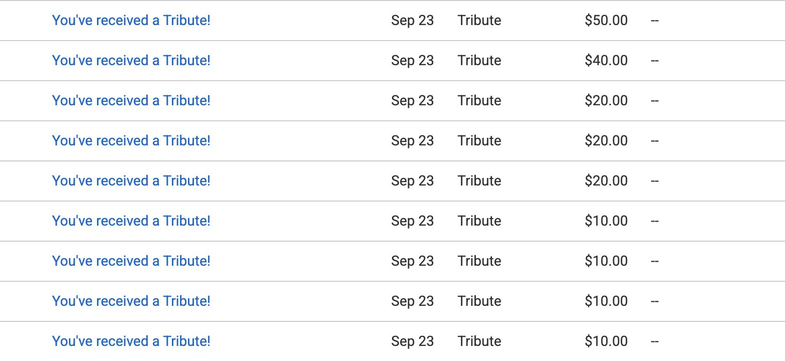The width and height of the screenshot is (785, 361).
Task: Open the second $10.00 Tribute message link
Action: pyautogui.click(x=131, y=261)
